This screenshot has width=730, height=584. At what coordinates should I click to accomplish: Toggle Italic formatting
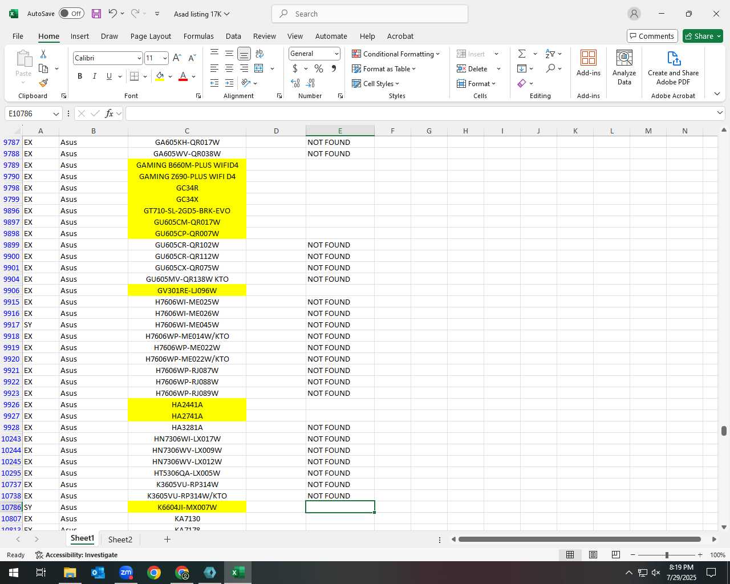(x=95, y=76)
